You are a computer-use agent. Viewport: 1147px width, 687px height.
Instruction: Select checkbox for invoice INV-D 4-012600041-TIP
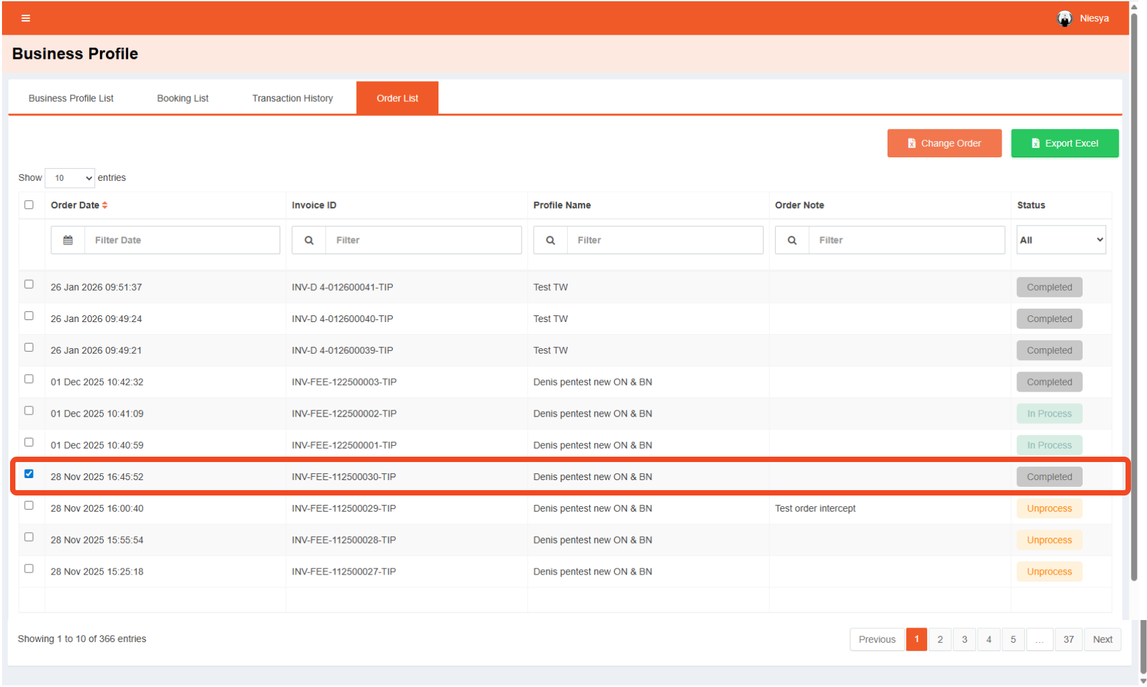29,285
